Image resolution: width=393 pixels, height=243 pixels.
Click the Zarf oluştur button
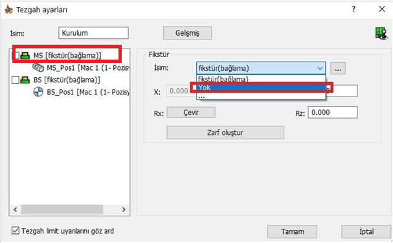click(x=225, y=132)
